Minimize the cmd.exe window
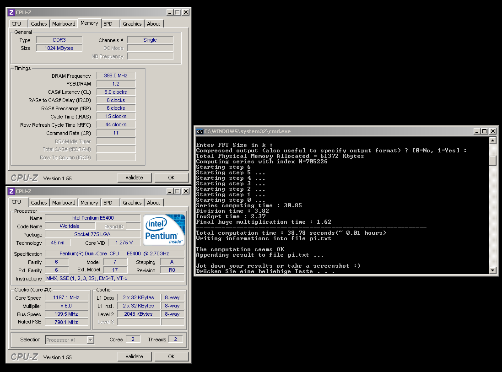Screen dimensions: 502x372 [477, 131]
